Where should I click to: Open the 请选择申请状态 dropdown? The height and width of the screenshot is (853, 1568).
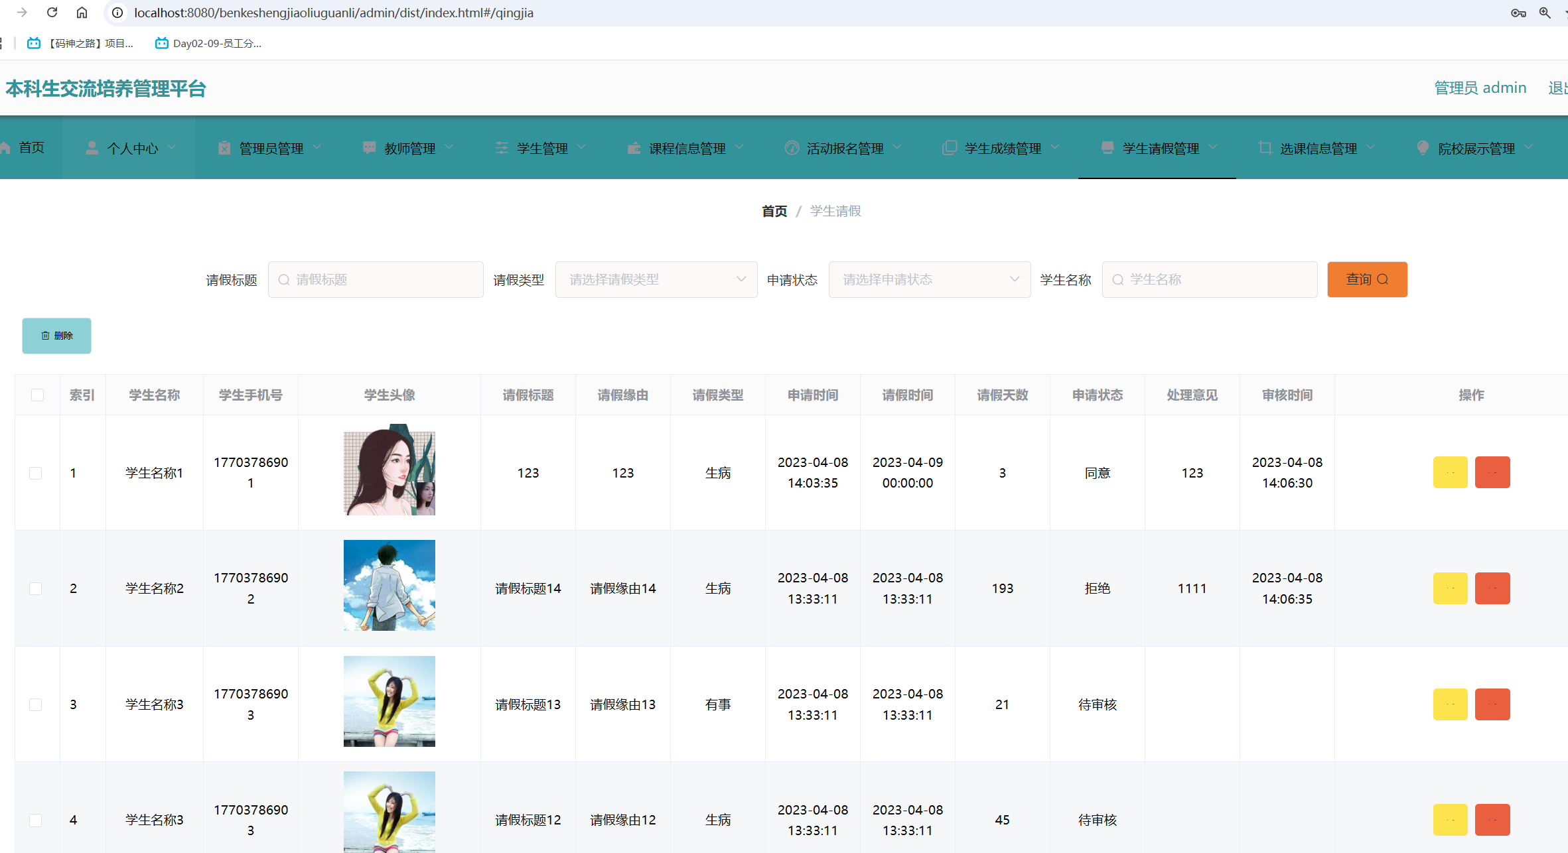[x=930, y=279]
